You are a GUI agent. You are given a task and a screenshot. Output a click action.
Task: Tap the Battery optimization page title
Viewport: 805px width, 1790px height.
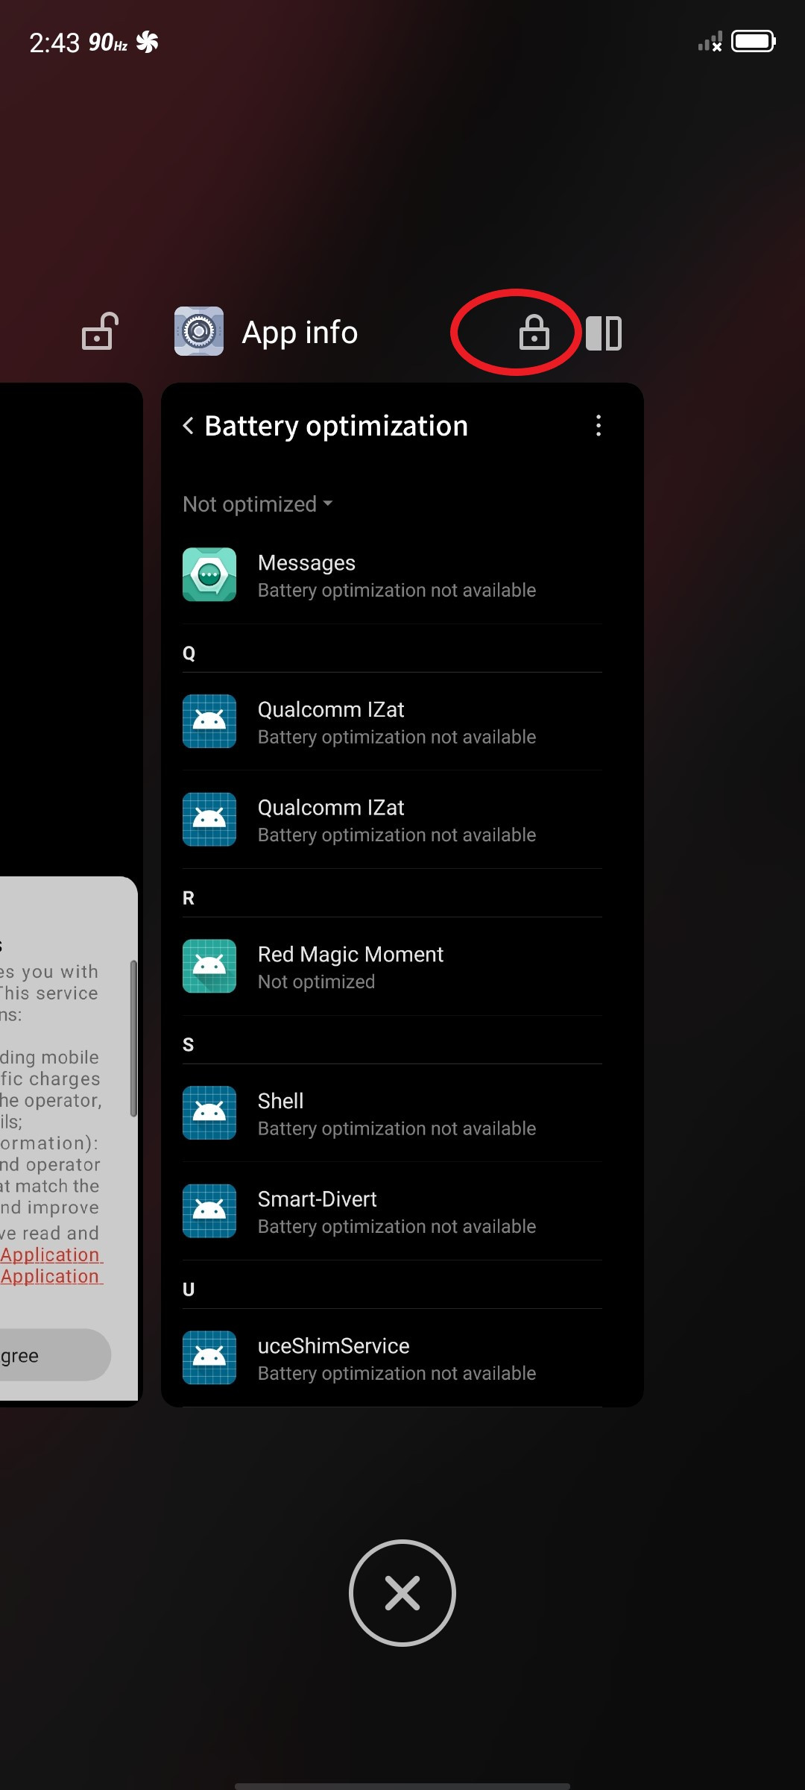[x=336, y=426]
